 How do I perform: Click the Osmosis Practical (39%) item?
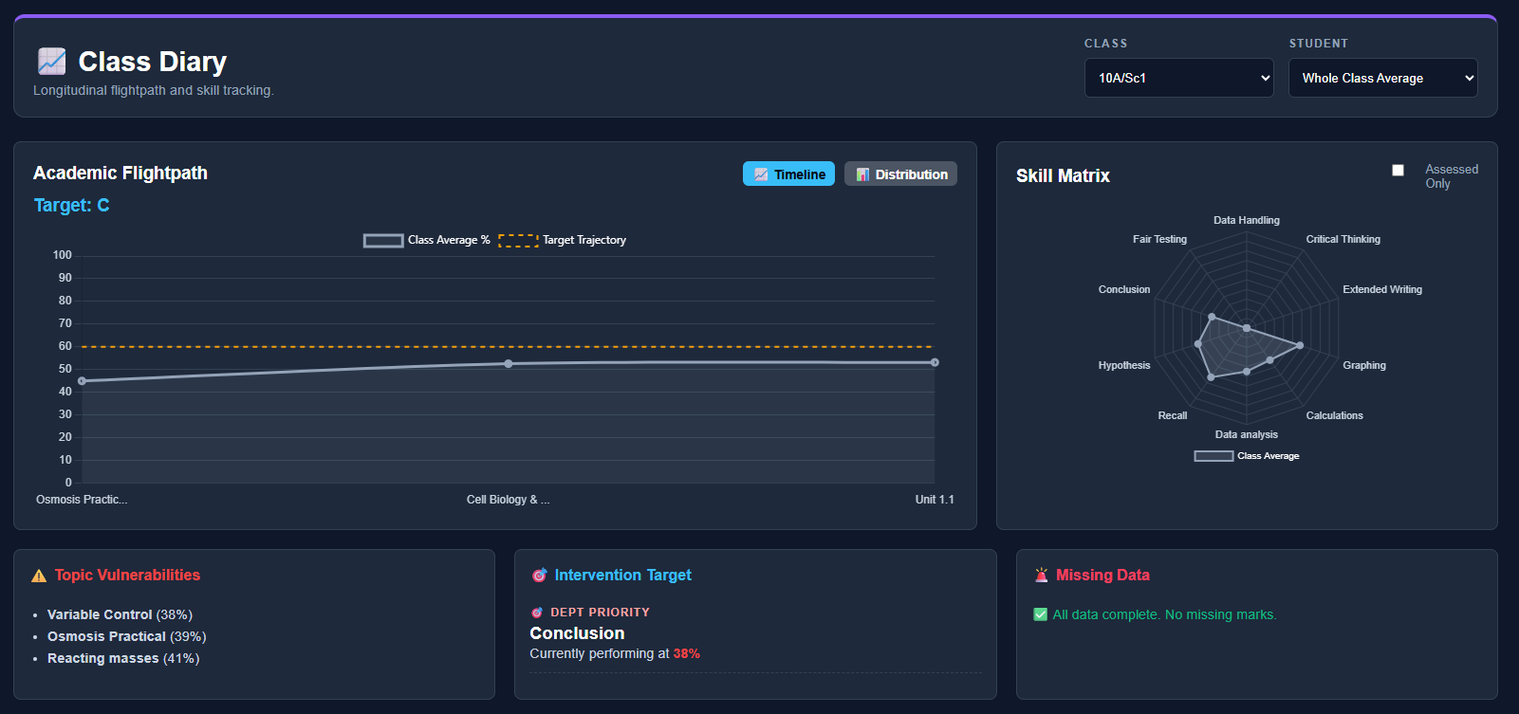(127, 636)
